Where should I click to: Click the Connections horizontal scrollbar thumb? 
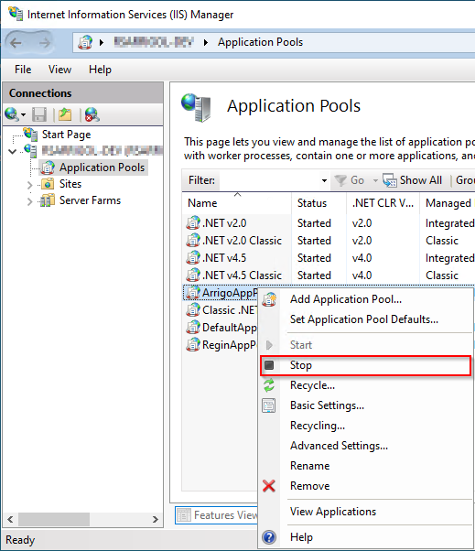54,519
